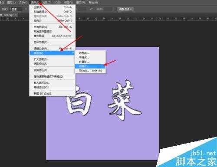This screenshot has height=167, width=217.
Task: Open the 帮助(H) menu in the menu bar
Action: coord(93,3)
